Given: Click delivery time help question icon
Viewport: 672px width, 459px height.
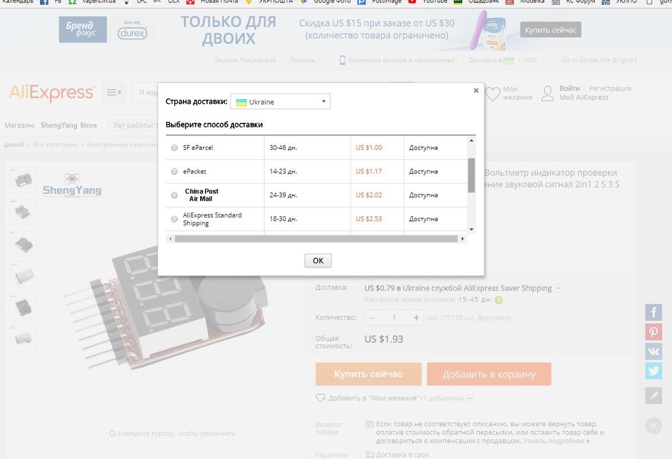Looking at the screenshot, I should click(498, 300).
